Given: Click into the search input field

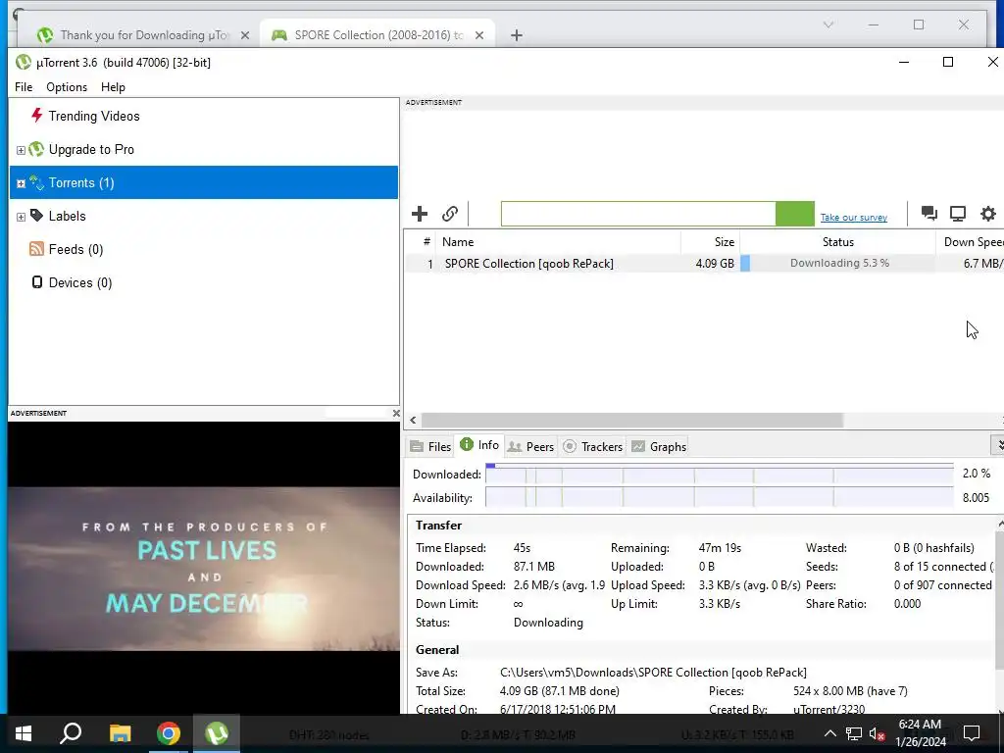Looking at the screenshot, I should (x=638, y=214).
